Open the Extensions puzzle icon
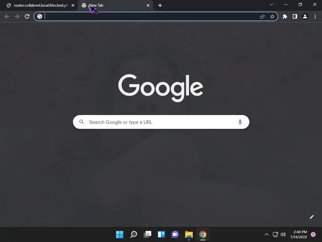 point(285,16)
